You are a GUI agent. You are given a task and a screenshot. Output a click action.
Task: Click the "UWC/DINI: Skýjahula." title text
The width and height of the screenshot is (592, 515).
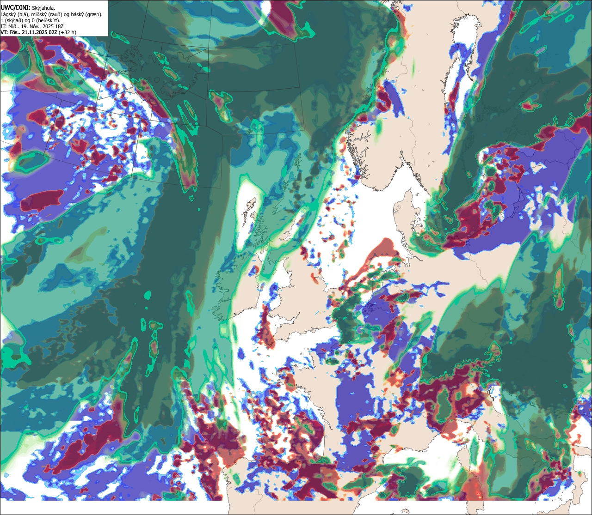[x=28, y=8]
